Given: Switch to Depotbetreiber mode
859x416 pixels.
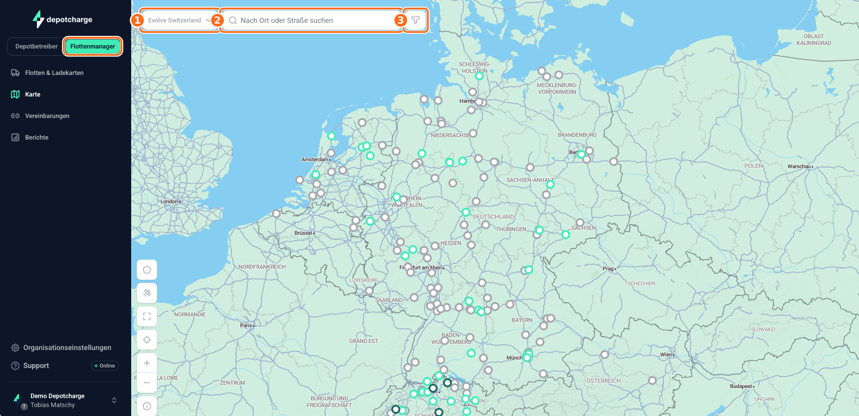Looking at the screenshot, I should pyautogui.click(x=36, y=46).
